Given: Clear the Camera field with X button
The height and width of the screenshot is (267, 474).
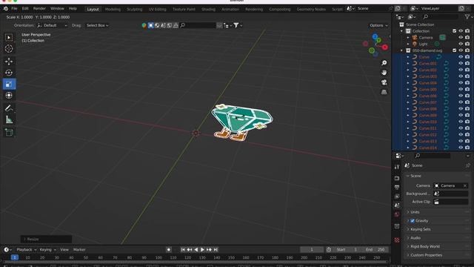Looking at the screenshot, I should click(465, 185).
